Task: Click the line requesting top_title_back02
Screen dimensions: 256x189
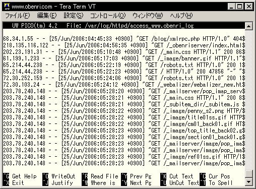Action: click(x=124, y=131)
